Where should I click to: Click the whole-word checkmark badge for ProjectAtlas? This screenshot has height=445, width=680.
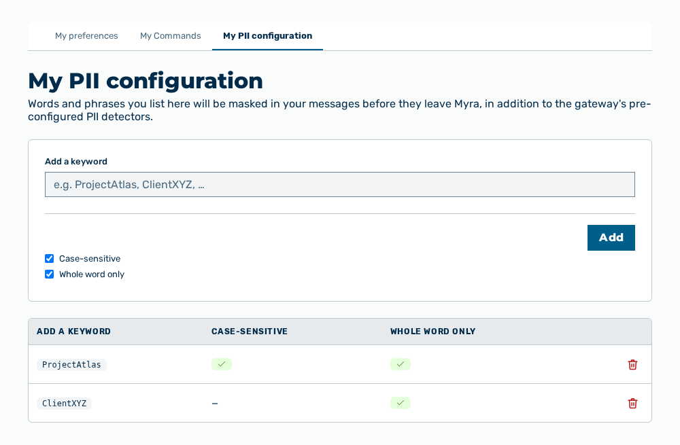point(401,364)
